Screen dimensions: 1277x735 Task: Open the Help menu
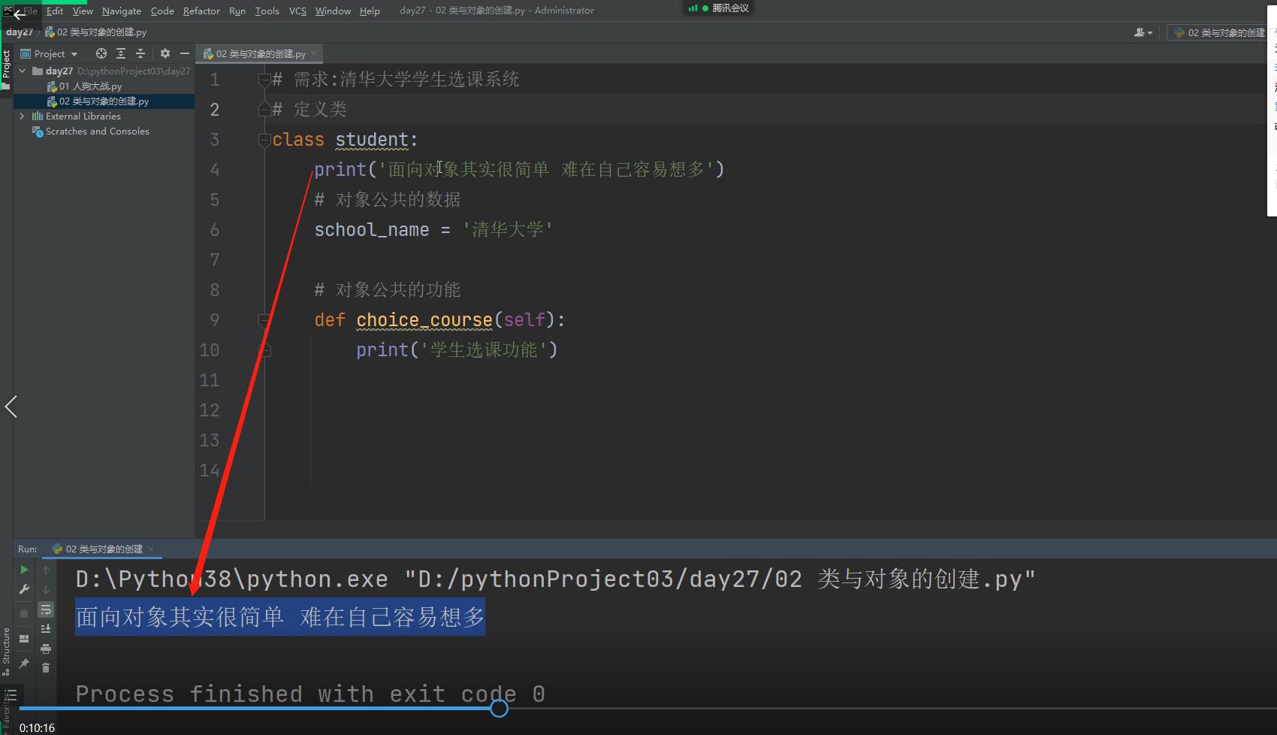pyautogui.click(x=370, y=11)
